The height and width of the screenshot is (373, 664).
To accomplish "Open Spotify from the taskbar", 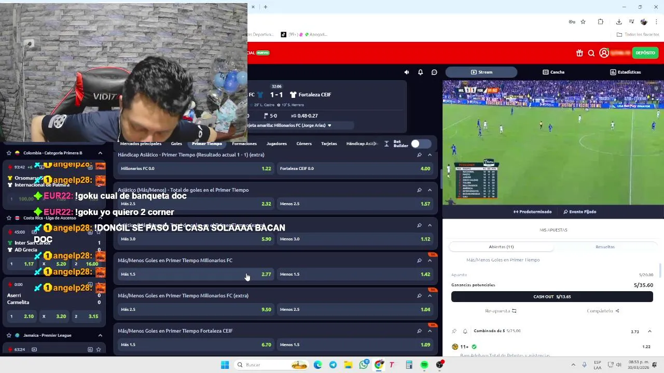I will point(424,365).
